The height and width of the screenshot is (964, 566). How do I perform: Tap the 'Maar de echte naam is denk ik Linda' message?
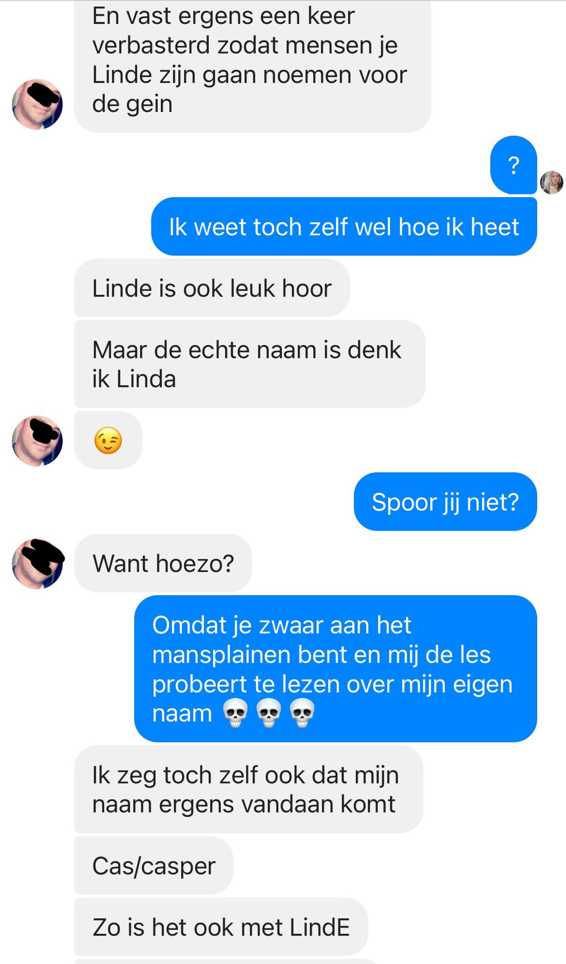tap(250, 364)
